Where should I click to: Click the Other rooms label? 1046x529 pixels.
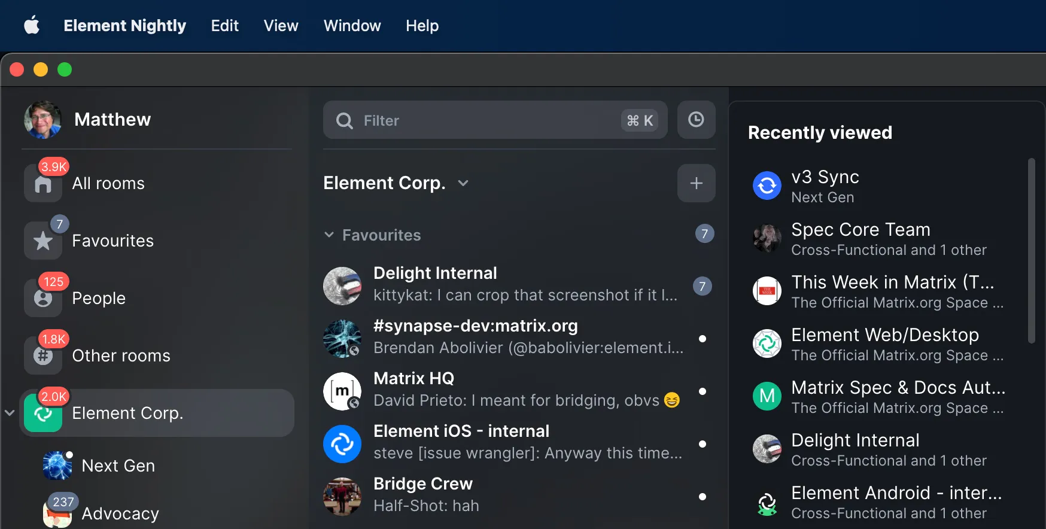[x=121, y=355]
